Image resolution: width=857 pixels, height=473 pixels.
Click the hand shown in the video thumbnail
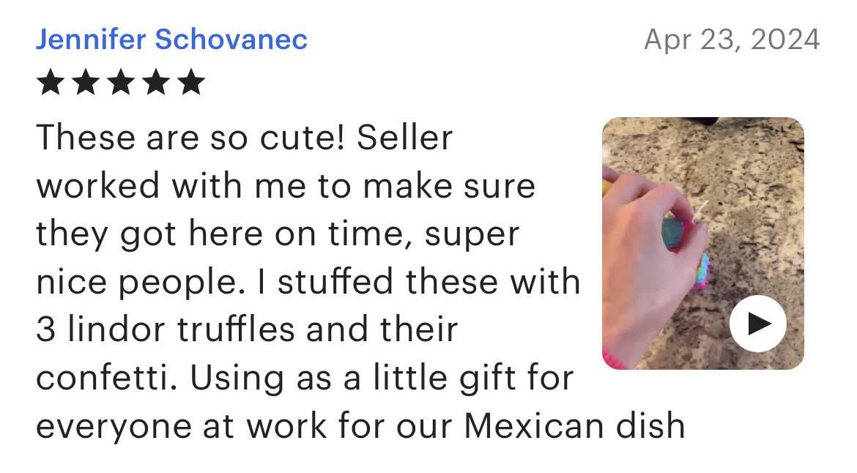645,249
